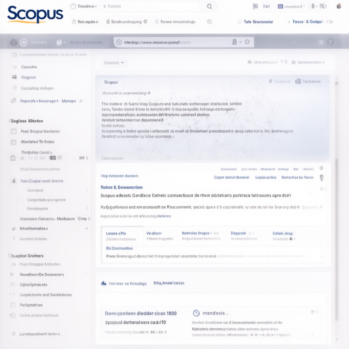349x349 pixels.
Task: Tick the Perisptattios checkbox
Action: pyautogui.click(x=13, y=305)
